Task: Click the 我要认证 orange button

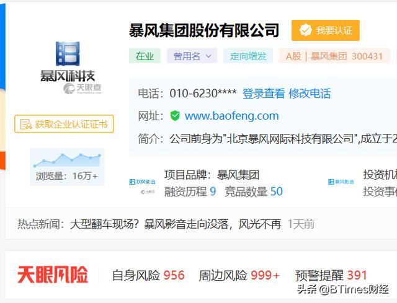Action: 325,30
